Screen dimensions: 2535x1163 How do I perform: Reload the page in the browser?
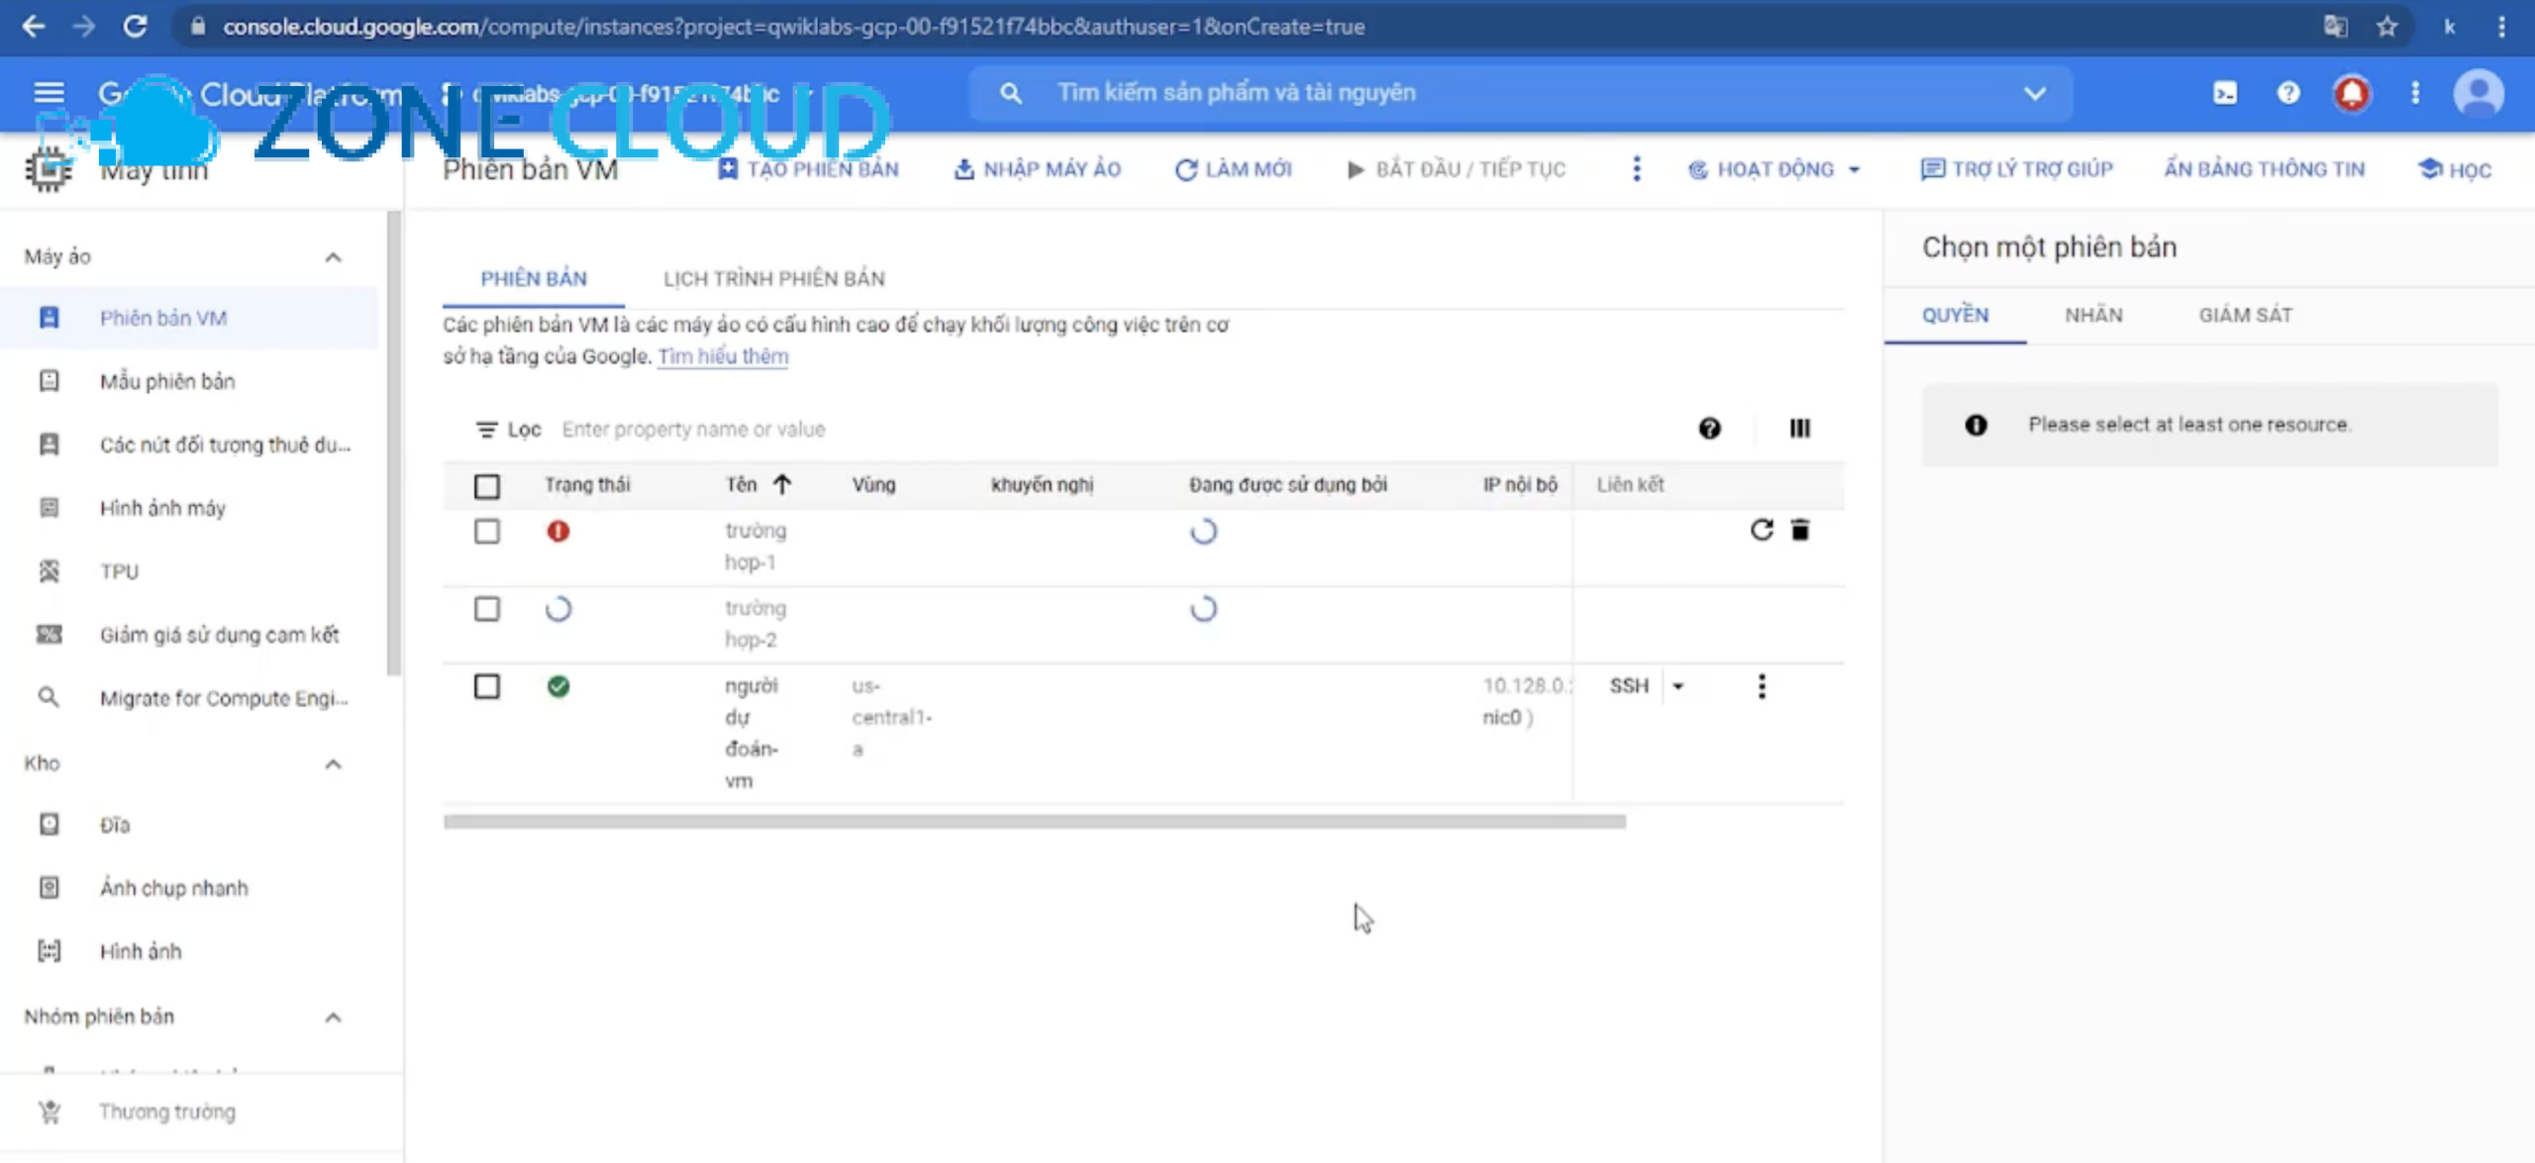136,27
